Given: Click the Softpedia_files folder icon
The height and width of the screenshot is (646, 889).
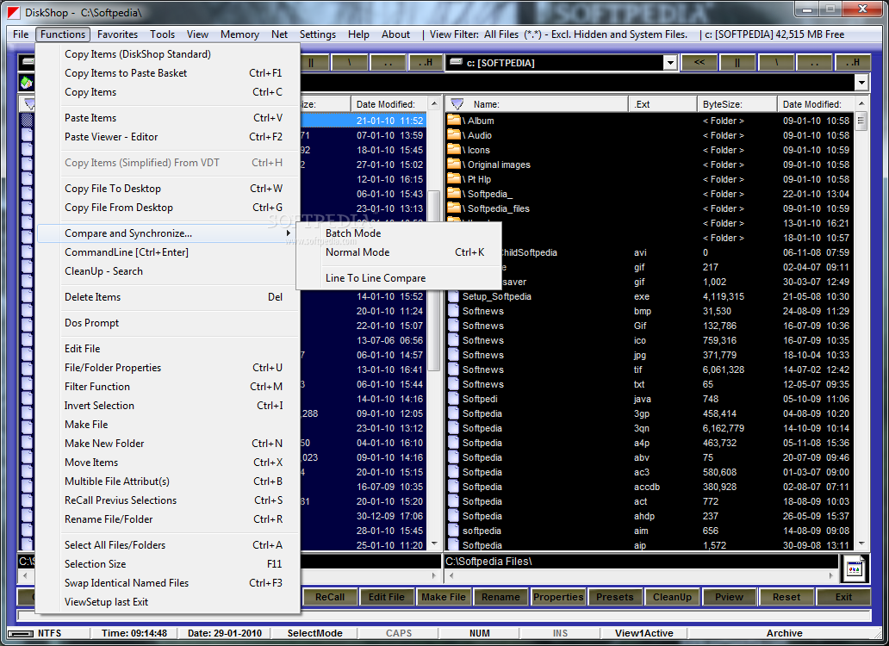Looking at the screenshot, I should click(x=454, y=208).
